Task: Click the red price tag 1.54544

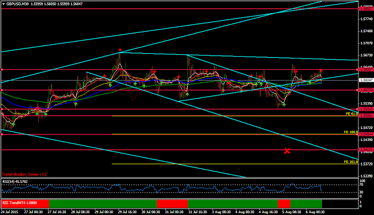Action: tap(366, 134)
